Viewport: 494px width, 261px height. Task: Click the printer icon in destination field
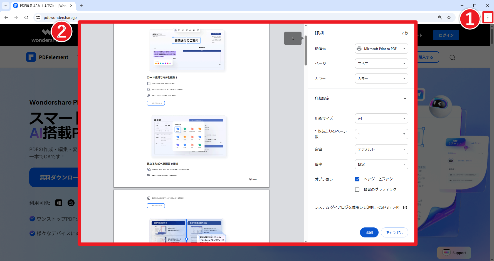click(x=359, y=49)
